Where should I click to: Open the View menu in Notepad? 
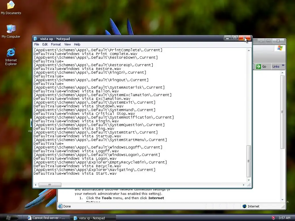67,44
